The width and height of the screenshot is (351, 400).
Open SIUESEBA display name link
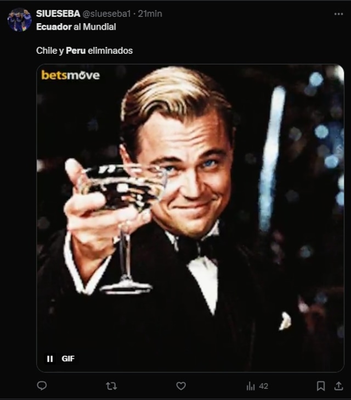(x=58, y=14)
